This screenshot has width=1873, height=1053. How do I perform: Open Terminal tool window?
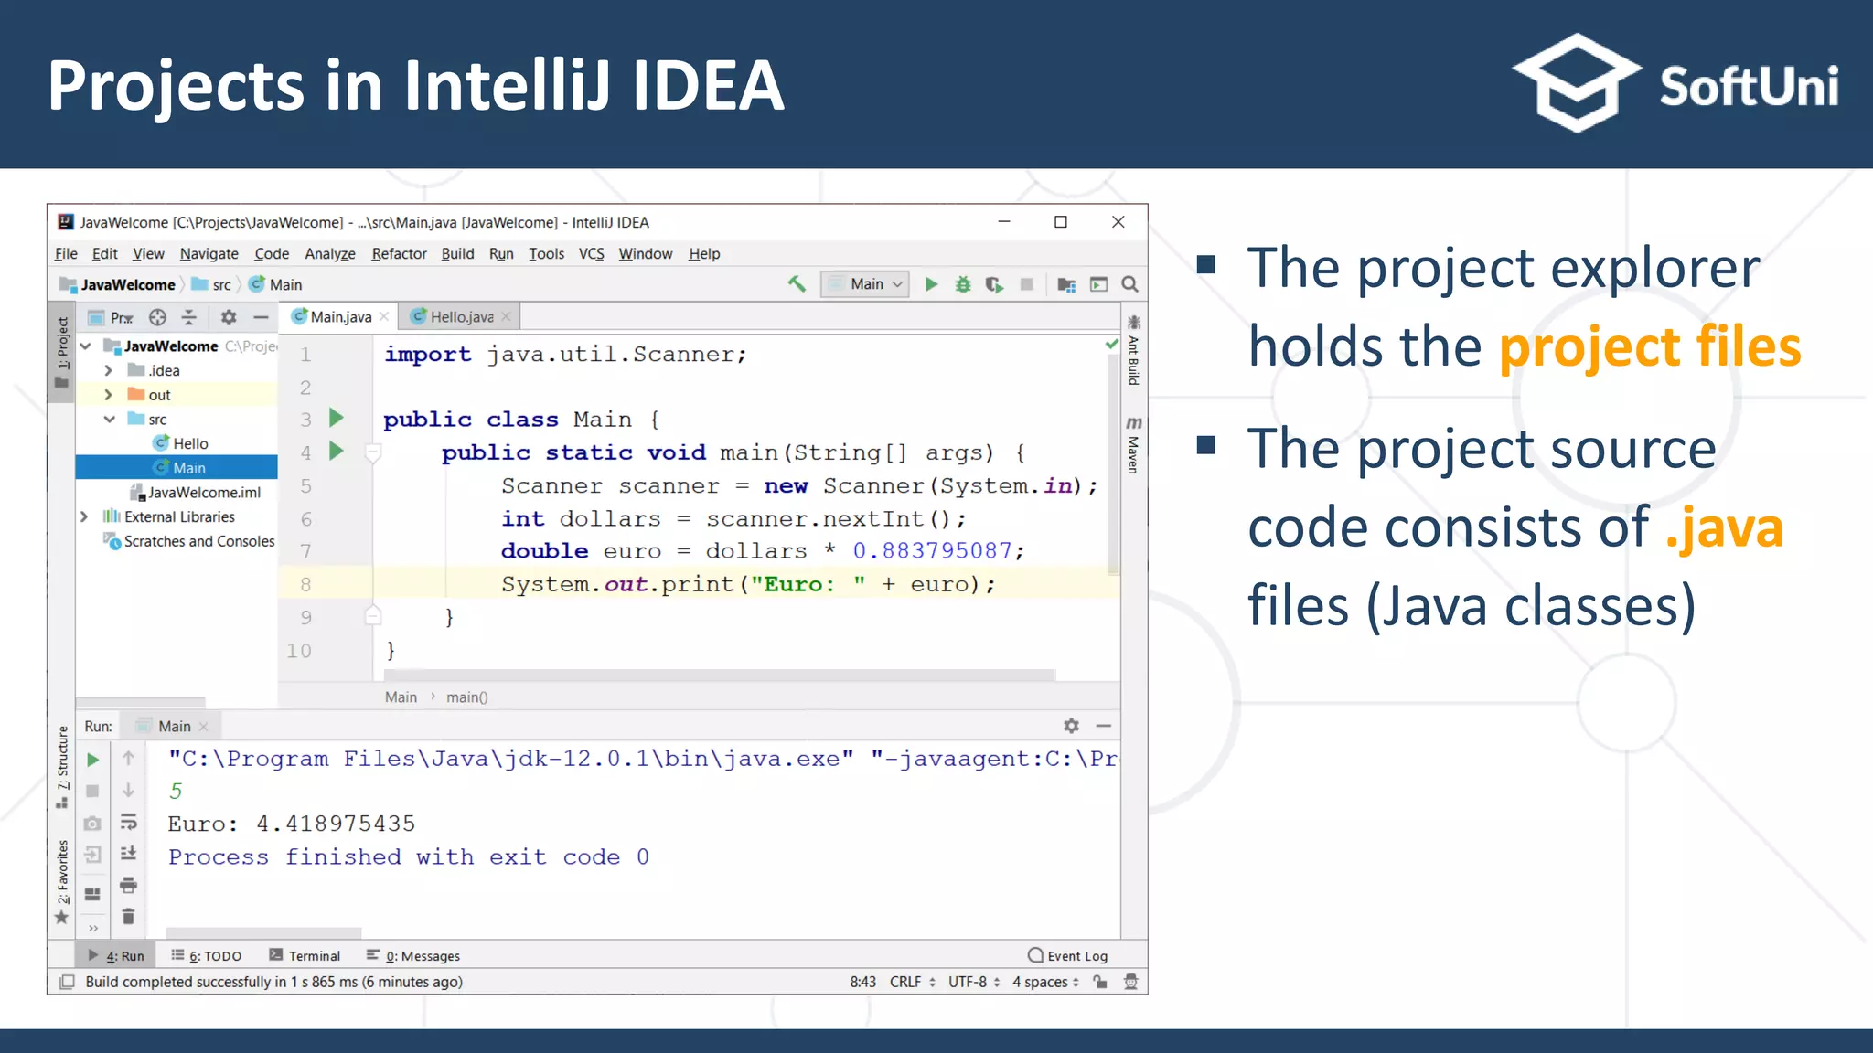click(305, 955)
